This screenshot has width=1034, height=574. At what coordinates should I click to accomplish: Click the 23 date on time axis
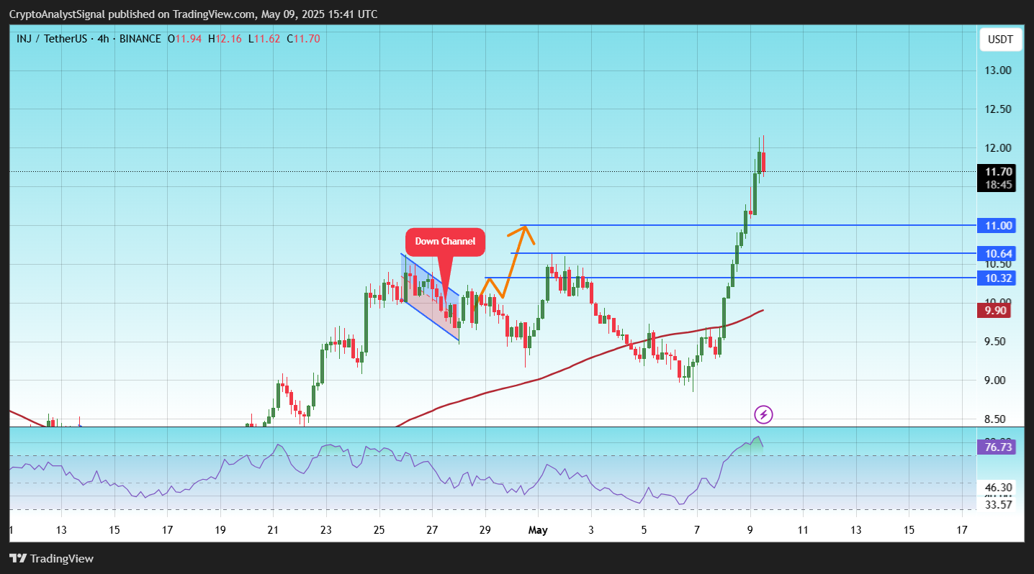point(325,530)
